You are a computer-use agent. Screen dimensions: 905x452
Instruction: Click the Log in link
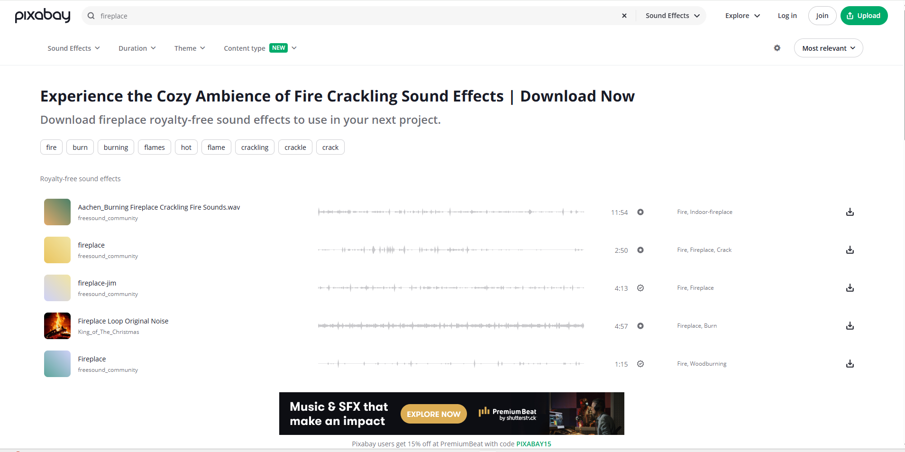tap(786, 16)
